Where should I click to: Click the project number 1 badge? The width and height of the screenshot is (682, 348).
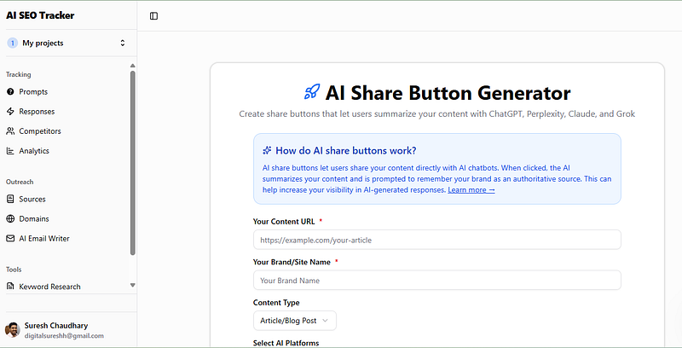point(12,43)
